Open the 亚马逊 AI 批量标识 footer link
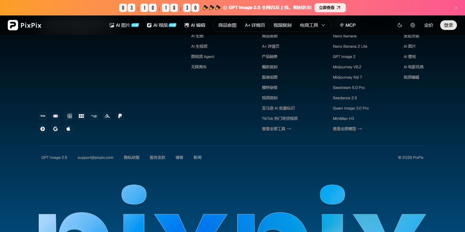The width and height of the screenshot is (465, 232). pyautogui.click(x=278, y=108)
